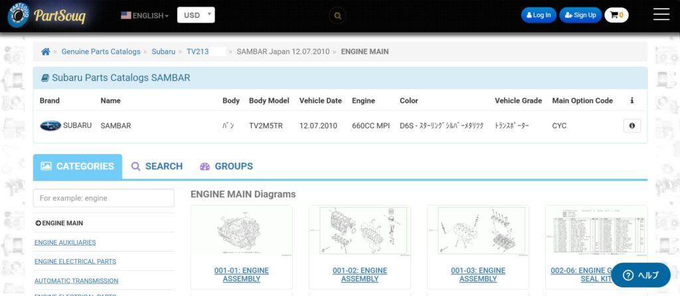Click the vehicle info icon button
This screenshot has width=680, height=296.
[x=632, y=125]
